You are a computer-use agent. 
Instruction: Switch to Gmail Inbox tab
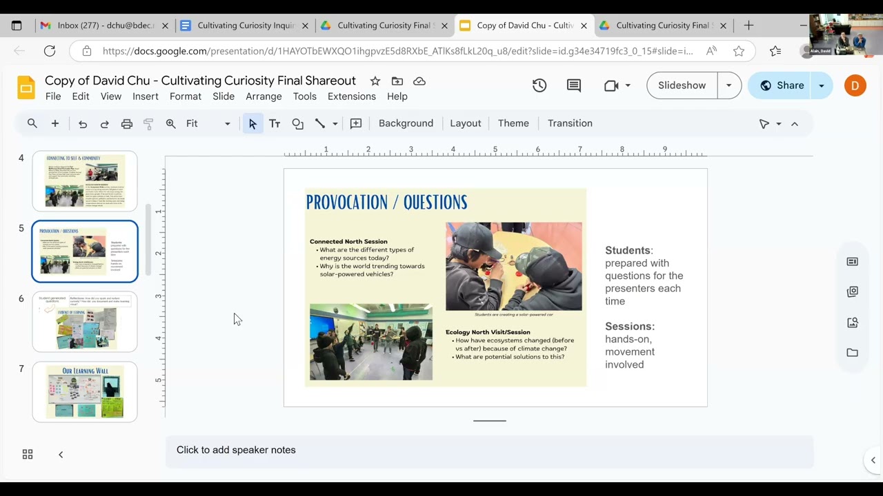(x=103, y=25)
